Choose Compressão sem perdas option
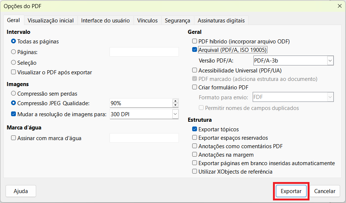The width and height of the screenshot is (346, 203). point(14,94)
